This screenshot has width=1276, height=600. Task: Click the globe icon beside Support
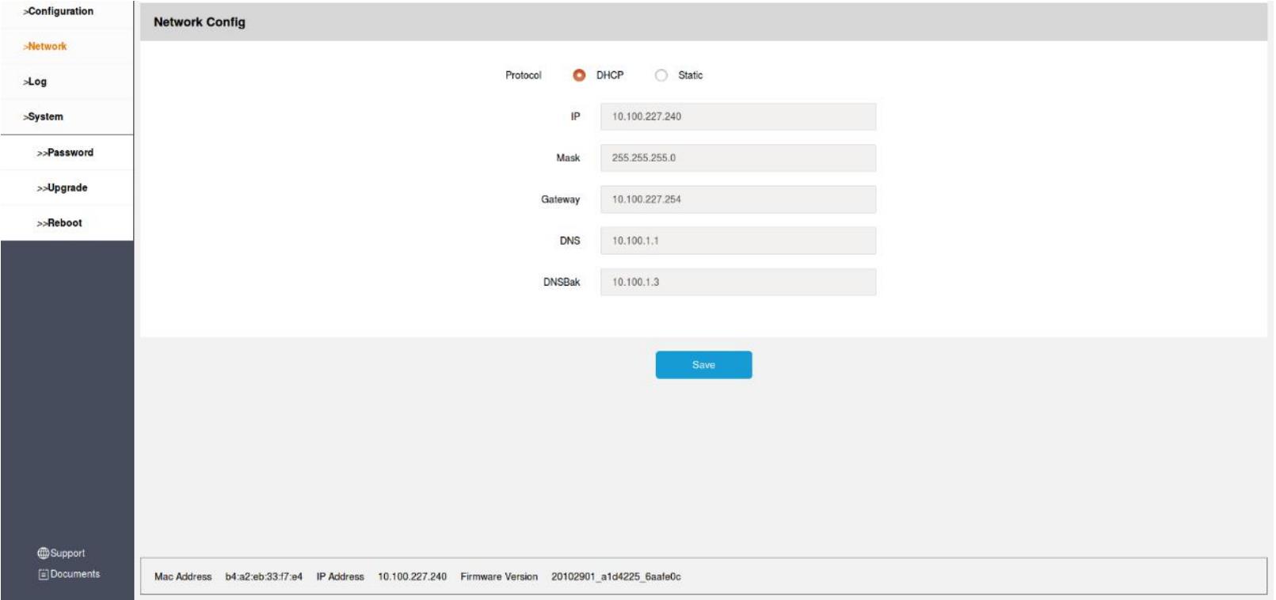[x=43, y=553]
